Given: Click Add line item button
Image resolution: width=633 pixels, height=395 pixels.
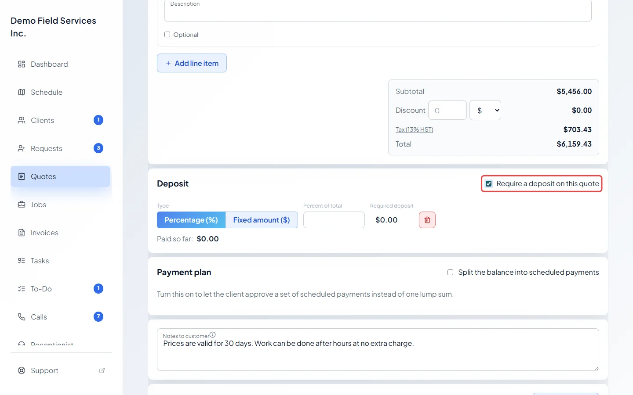Looking at the screenshot, I should [x=192, y=63].
